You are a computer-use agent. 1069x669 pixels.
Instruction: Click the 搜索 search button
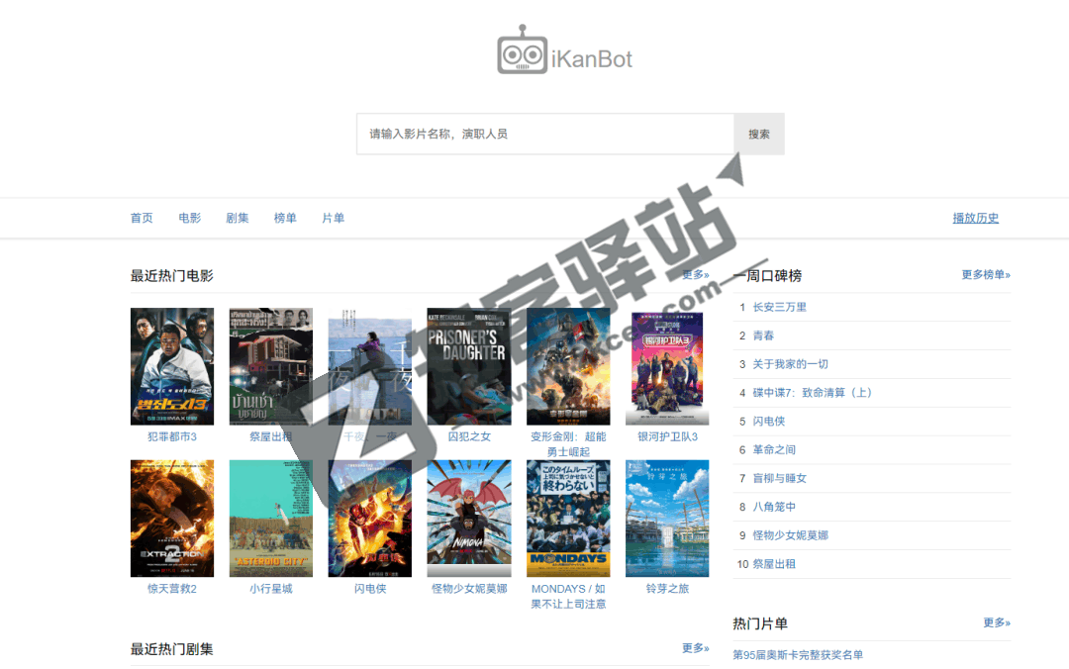point(758,134)
